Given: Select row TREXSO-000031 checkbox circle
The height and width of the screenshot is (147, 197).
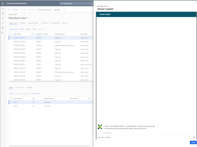Looking at the screenshot, I should pyautogui.click(x=11, y=38).
